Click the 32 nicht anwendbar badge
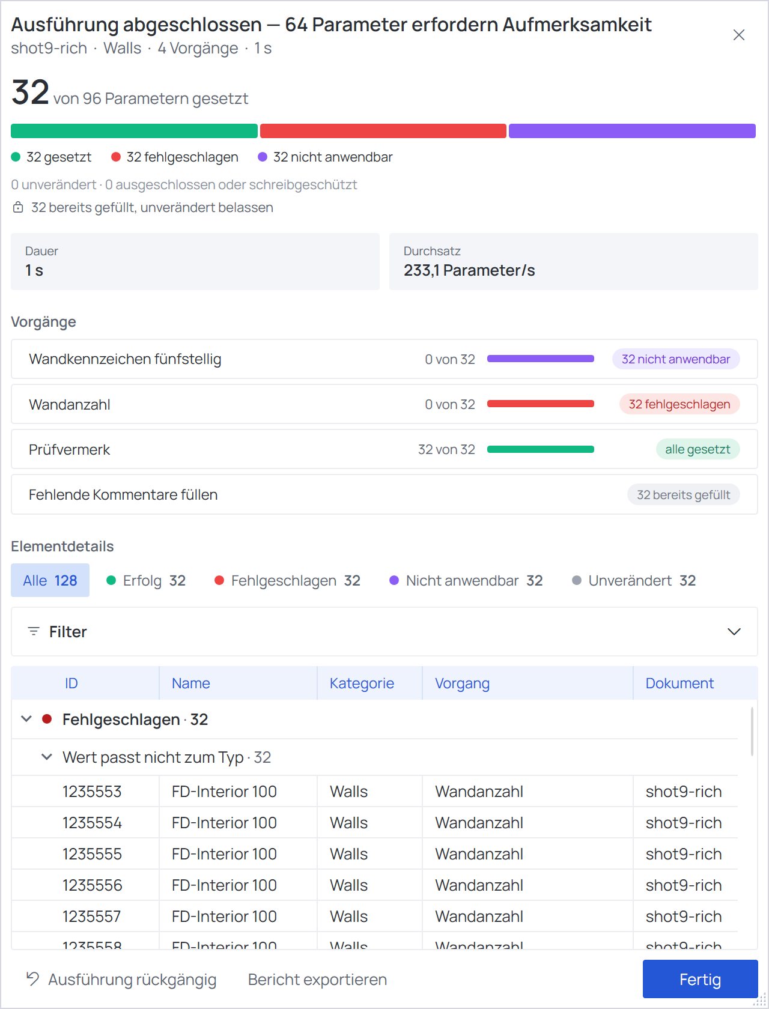The image size is (769, 1009). [x=676, y=359]
